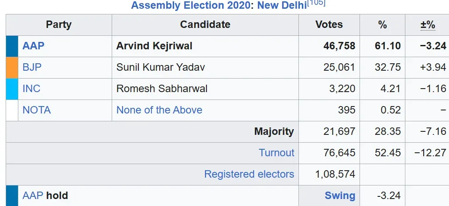
Task: Open the None of the Above link
Action: pyautogui.click(x=159, y=110)
